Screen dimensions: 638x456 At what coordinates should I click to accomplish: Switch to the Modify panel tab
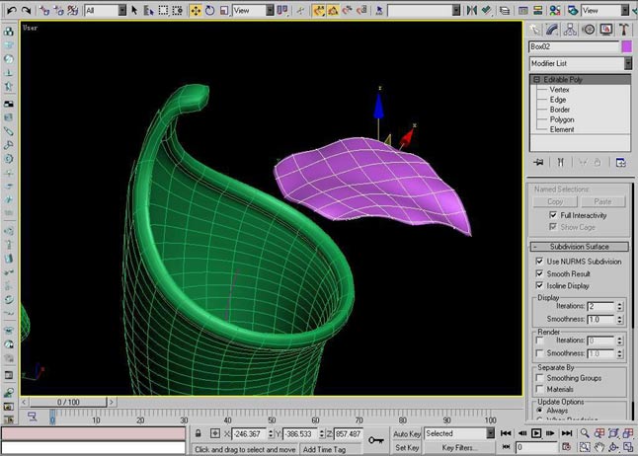click(x=552, y=30)
